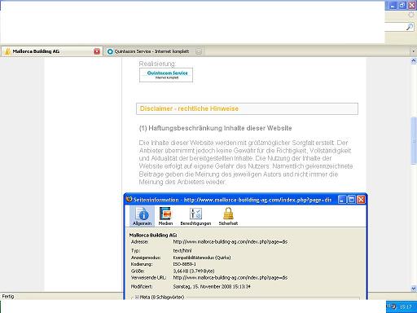Click the Quintacom Service tab favicon

tap(110, 51)
